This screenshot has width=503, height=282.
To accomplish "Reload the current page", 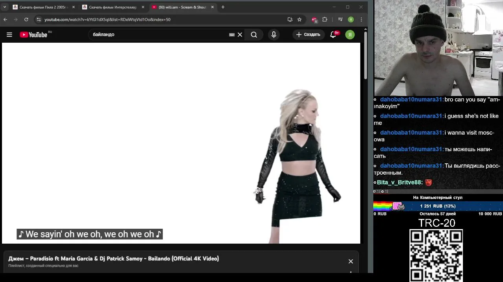I will tap(26, 19).
